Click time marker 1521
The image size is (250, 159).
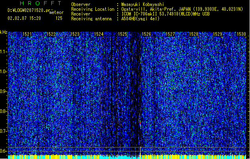[27, 34]
